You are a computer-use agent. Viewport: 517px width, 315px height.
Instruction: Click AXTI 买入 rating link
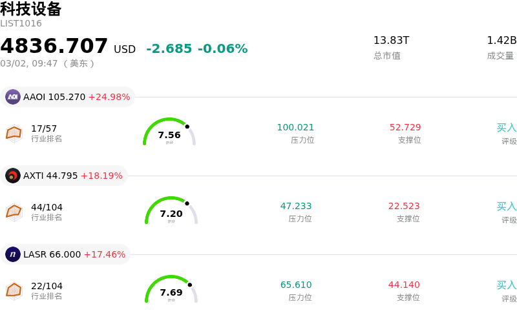coord(506,206)
